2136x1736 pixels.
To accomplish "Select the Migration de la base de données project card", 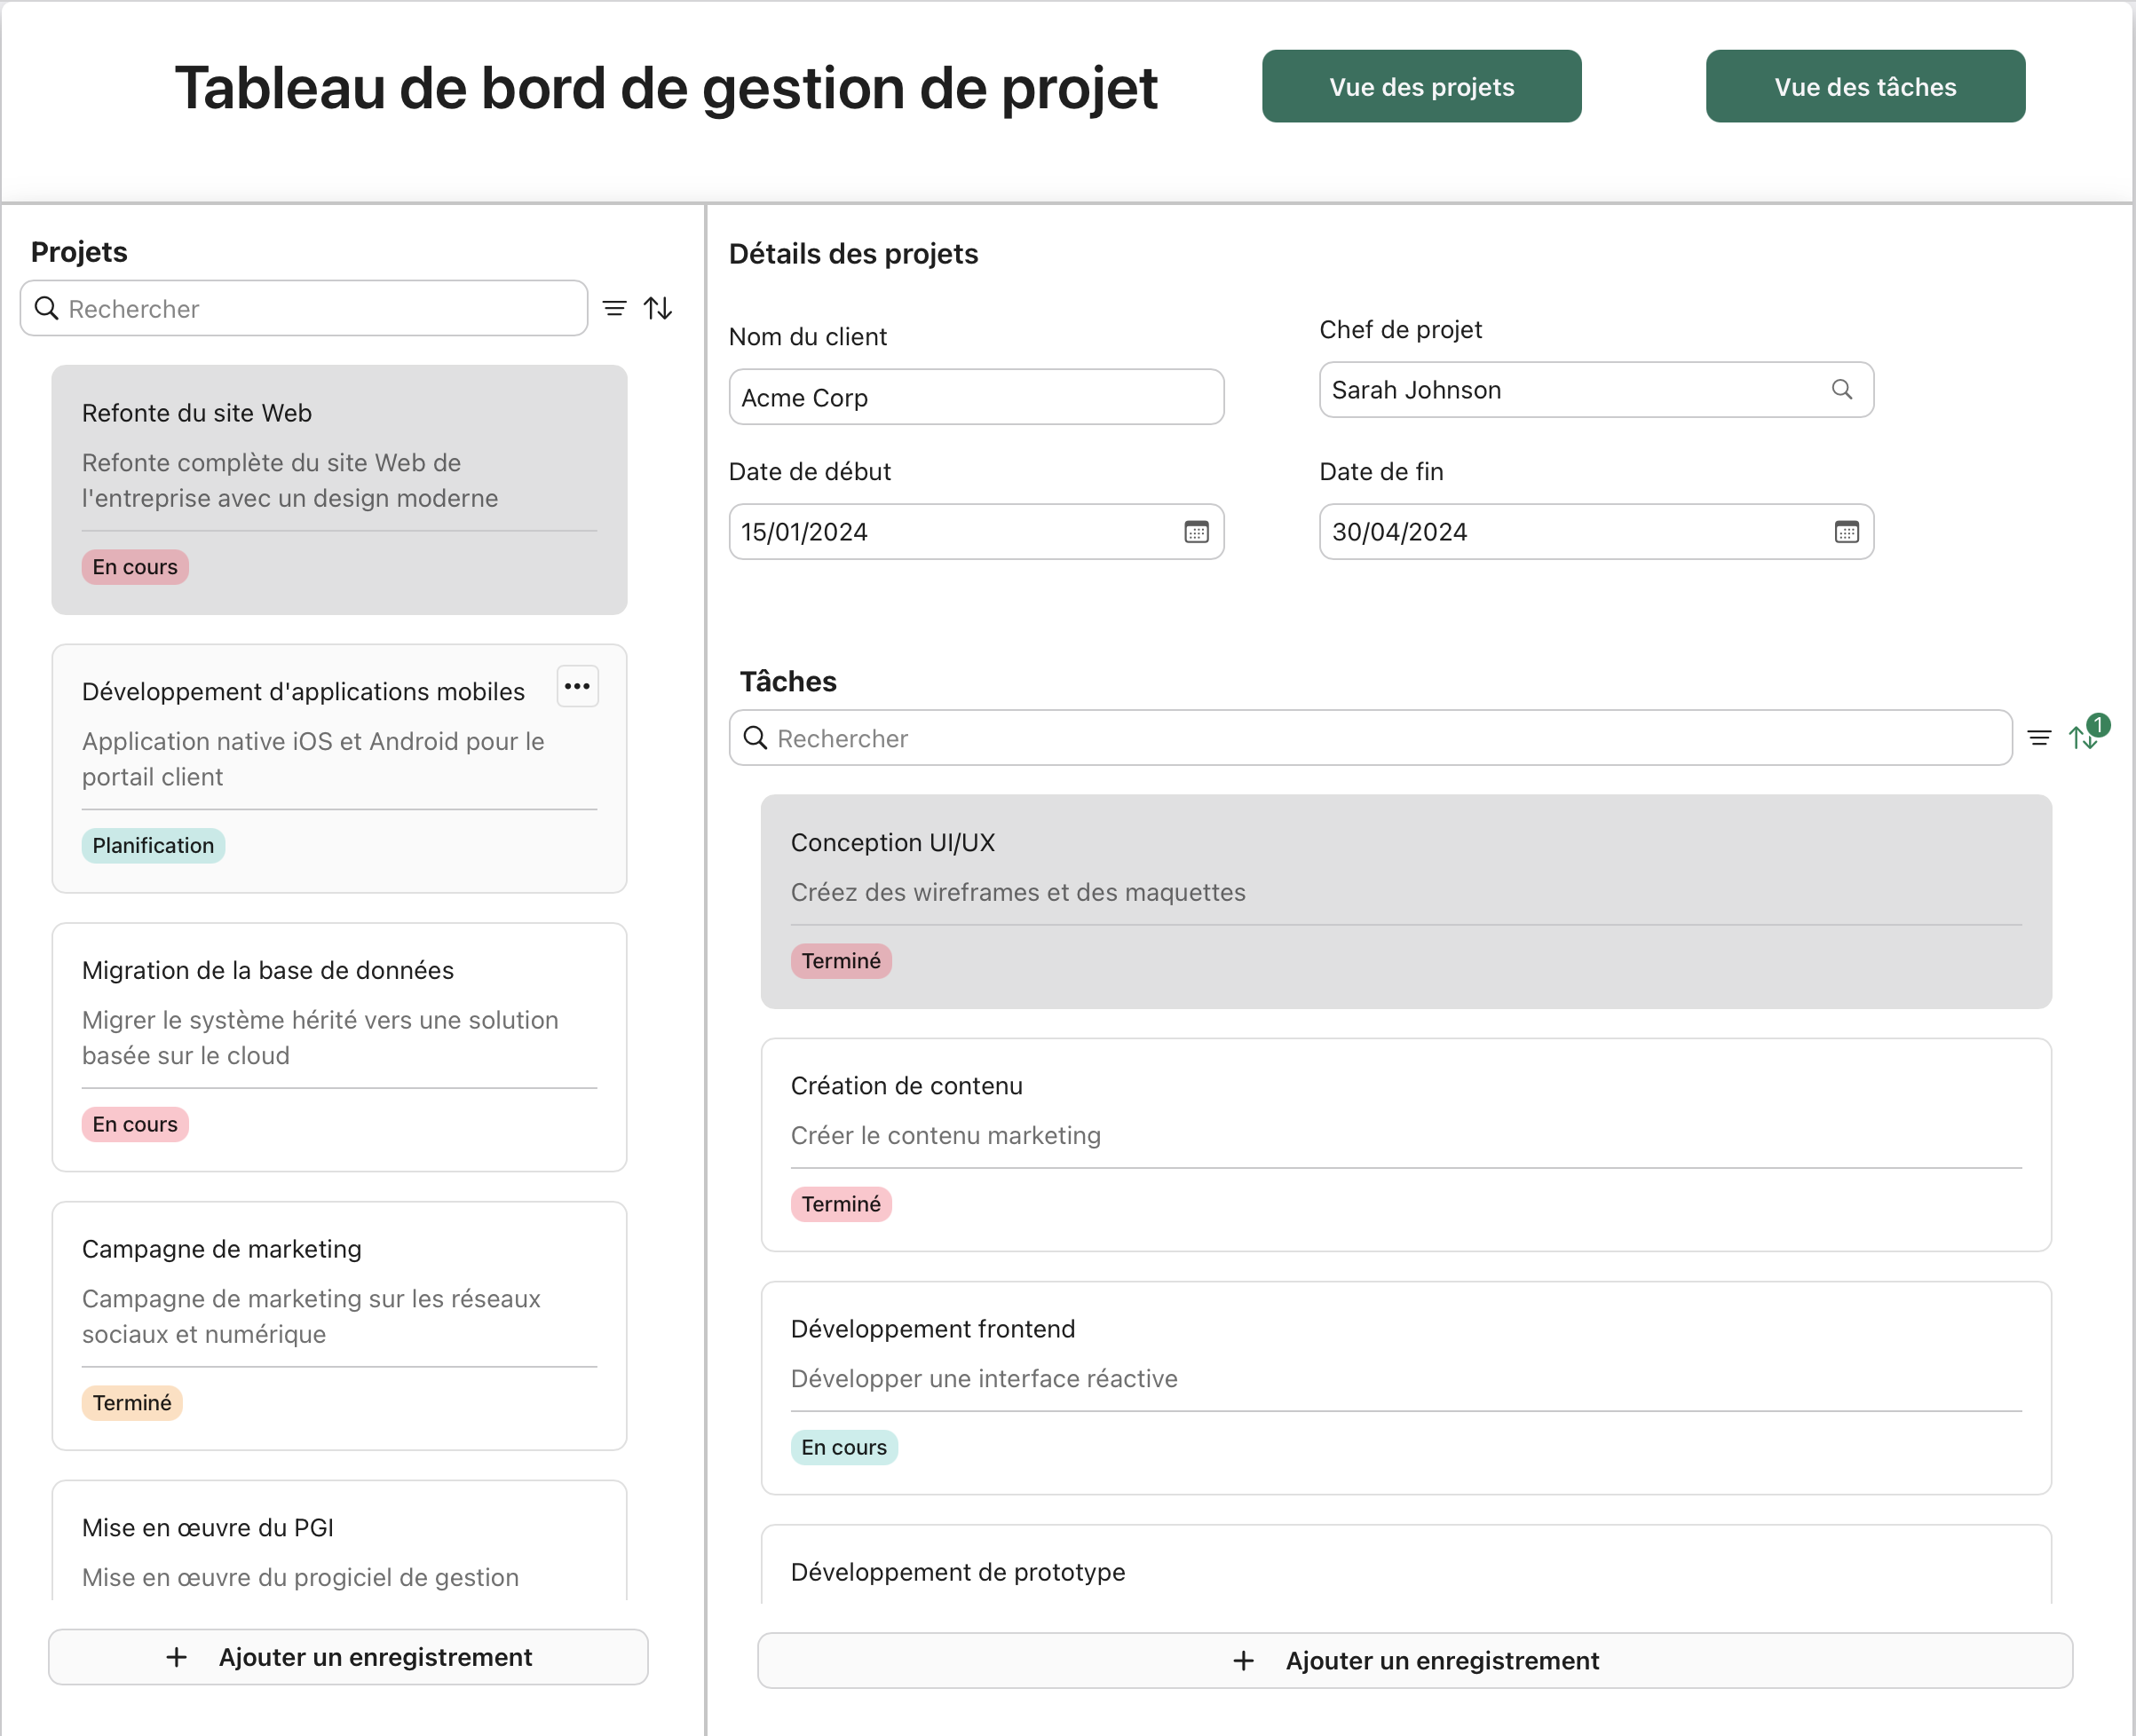I will [338, 1048].
